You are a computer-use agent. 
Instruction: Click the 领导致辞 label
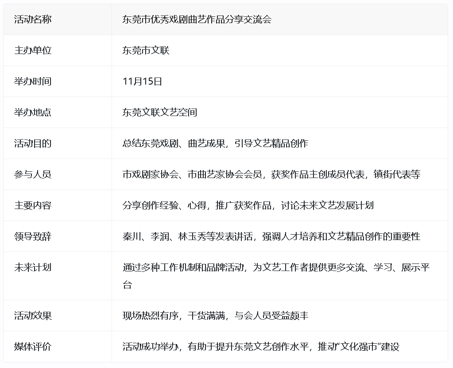click(x=33, y=236)
